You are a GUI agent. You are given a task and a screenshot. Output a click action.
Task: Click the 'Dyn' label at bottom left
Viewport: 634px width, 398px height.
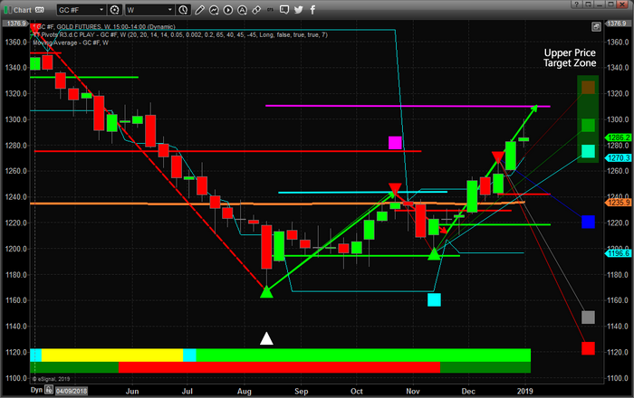click(36, 390)
